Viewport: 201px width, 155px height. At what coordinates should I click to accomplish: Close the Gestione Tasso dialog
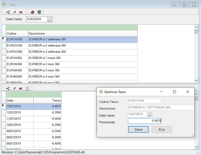pyautogui.click(x=187, y=92)
